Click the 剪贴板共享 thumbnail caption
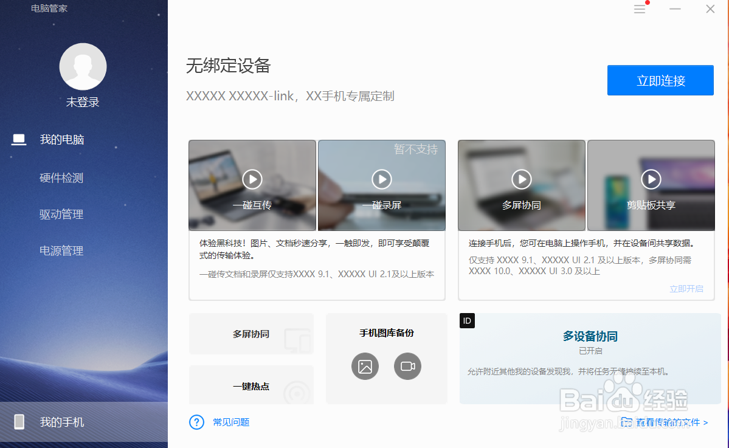Image resolution: width=729 pixels, height=448 pixels. pyautogui.click(x=651, y=205)
